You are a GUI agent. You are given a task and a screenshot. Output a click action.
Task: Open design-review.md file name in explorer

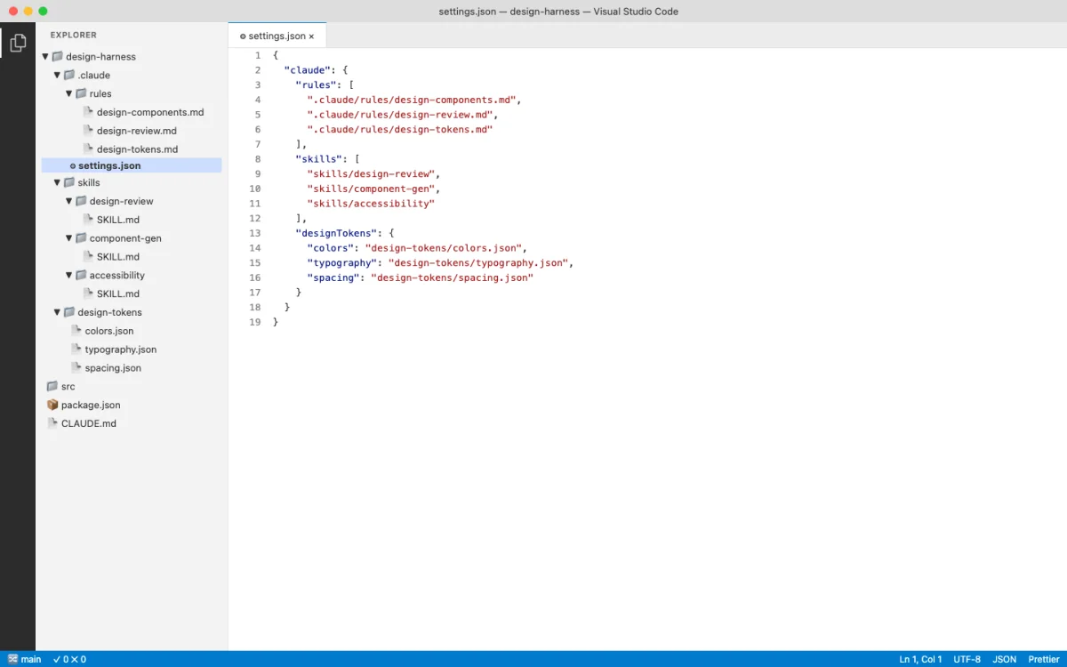click(137, 131)
